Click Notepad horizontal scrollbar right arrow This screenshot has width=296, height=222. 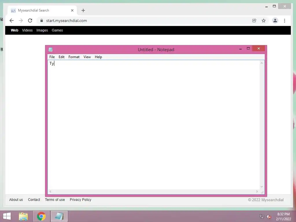pos(257,191)
